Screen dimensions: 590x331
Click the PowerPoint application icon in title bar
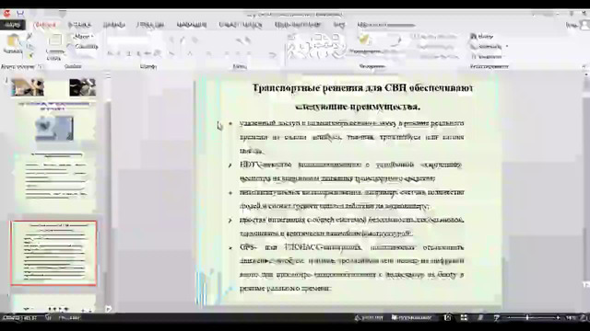pos(6,14)
